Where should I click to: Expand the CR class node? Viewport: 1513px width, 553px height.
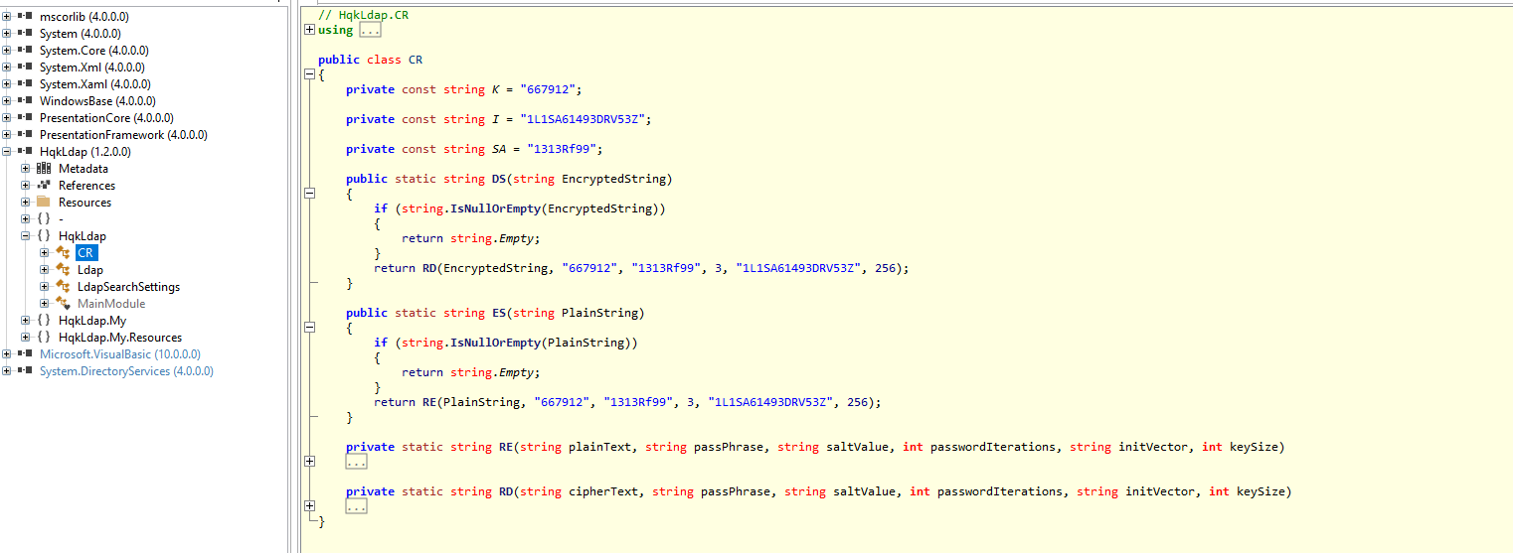(x=45, y=253)
